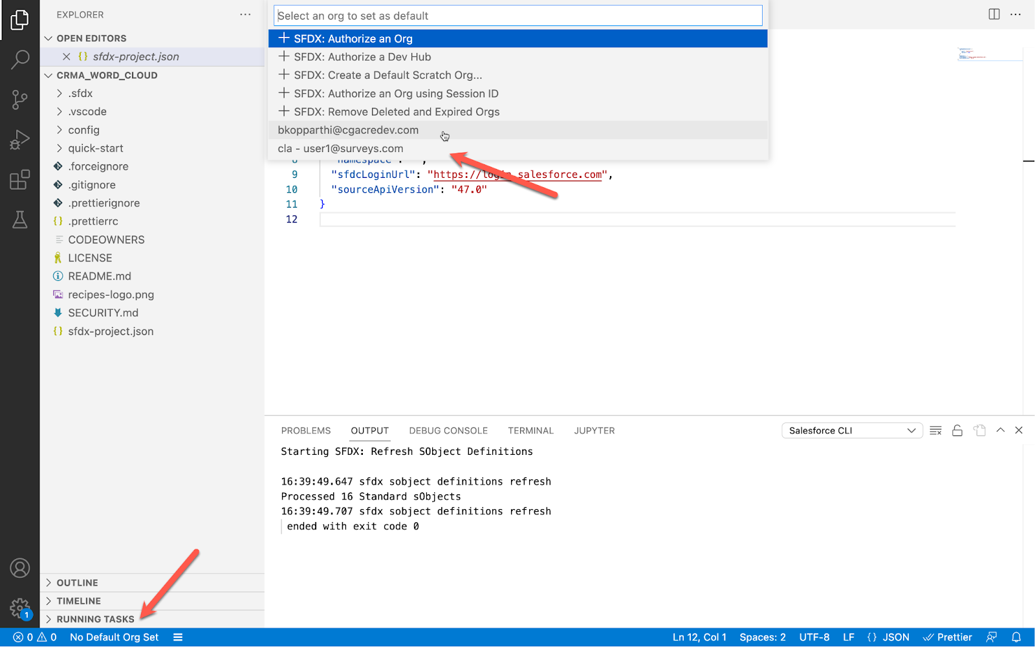Focus the Select an org input box
The width and height of the screenshot is (1035, 647).
(518, 16)
